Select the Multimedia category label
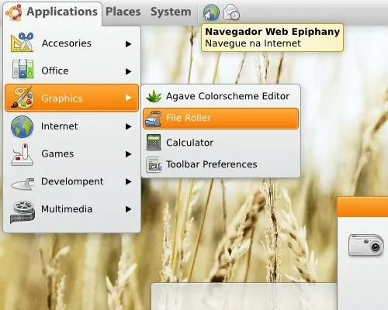Screen dimensions: 388x310 (x=67, y=209)
